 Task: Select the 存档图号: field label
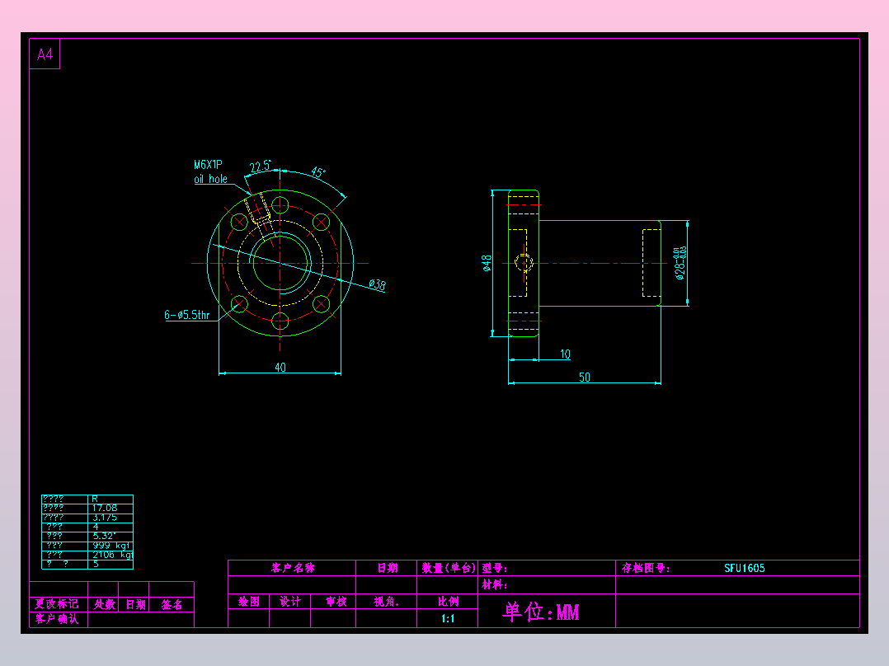646,568
